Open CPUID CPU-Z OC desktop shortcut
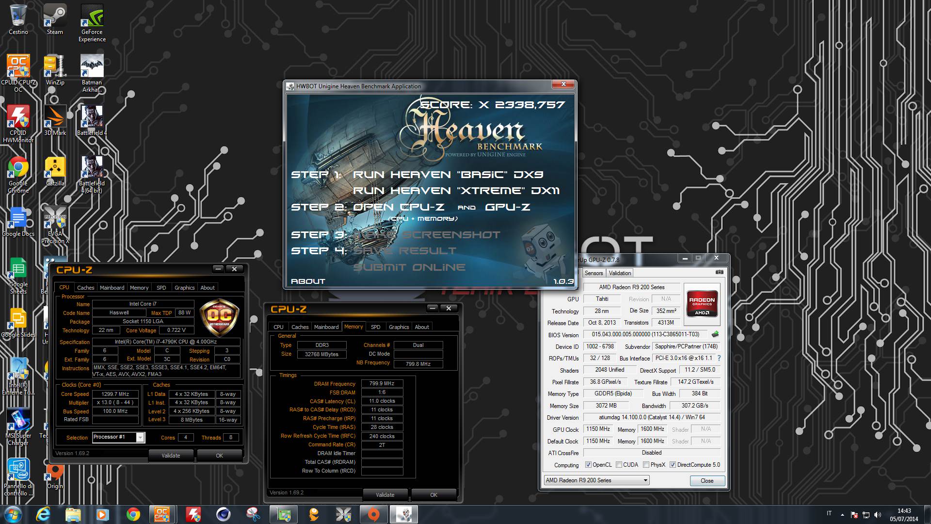The image size is (931, 524). 18,73
